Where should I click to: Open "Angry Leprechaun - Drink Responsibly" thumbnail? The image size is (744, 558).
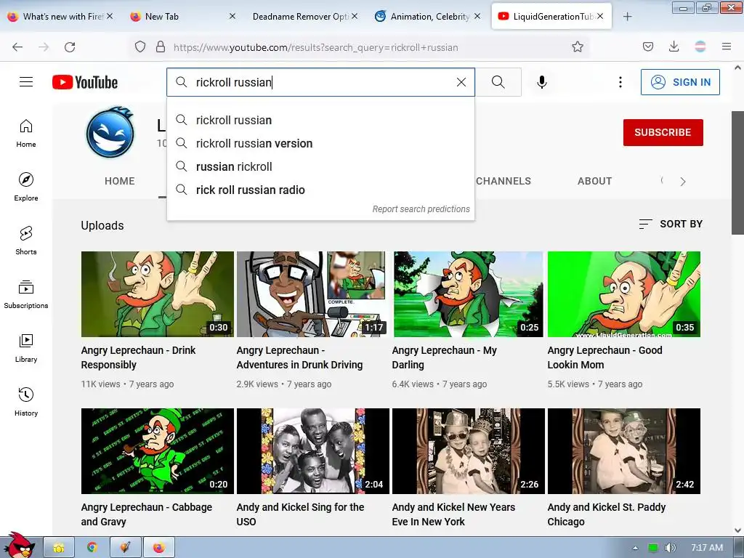click(158, 294)
